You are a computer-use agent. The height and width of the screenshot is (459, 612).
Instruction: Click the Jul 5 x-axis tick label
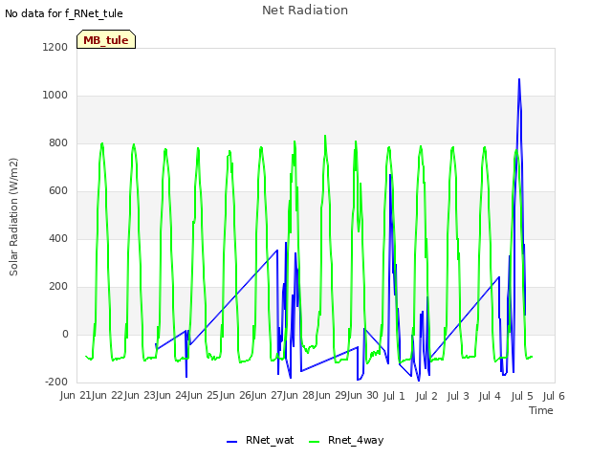522,396
